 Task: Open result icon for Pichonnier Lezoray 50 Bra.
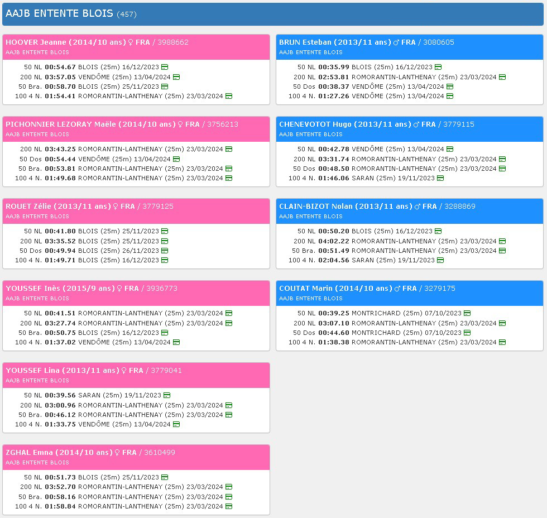pos(229,169)
